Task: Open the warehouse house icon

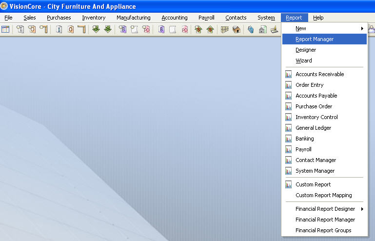Action: [237, 29]
